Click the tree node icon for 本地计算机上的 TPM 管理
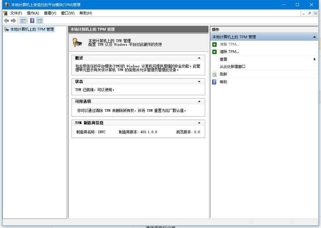 [x=6, y=29]
